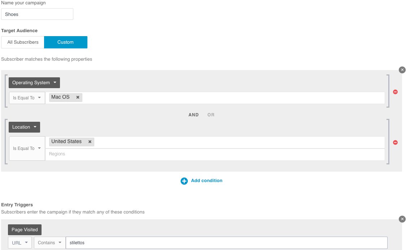Close the subscriber properties condition group
This screenshot has width=406, height=250.
[402, 70]
